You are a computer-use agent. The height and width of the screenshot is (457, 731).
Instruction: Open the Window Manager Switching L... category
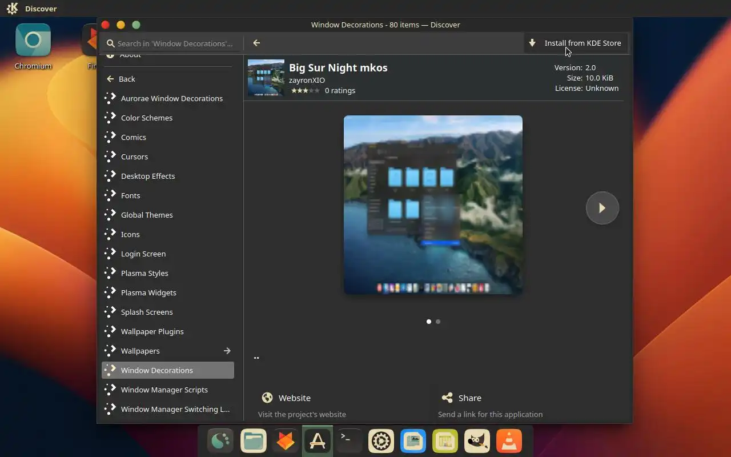pyautogui.click(x=168, y=409)
